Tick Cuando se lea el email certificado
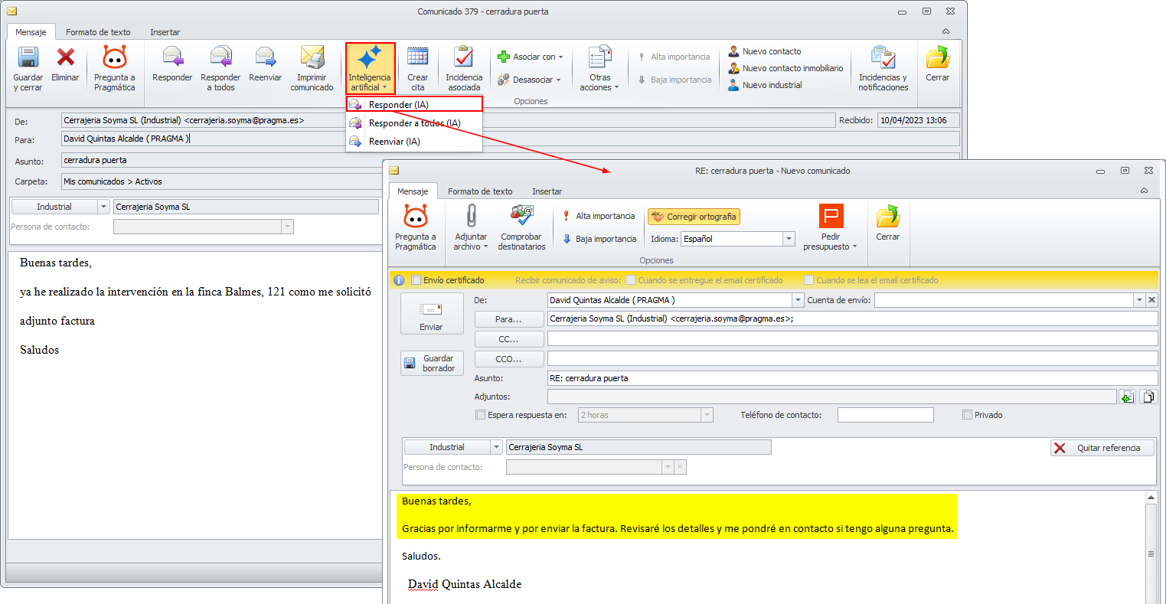 coord(809,280)
